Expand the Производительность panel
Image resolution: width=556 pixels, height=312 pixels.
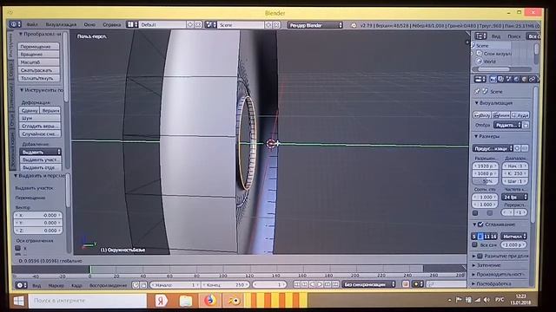pyautogui.click(x=474, y=275)
